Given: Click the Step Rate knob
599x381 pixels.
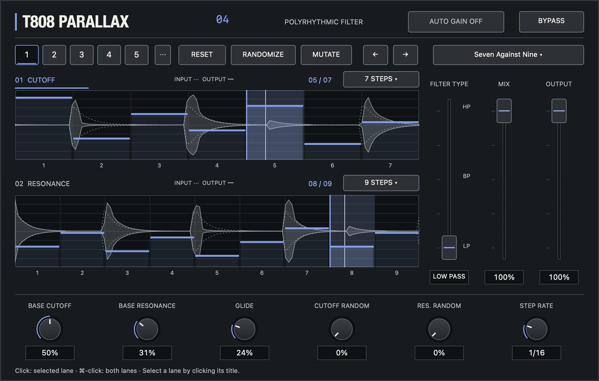Looking at the screenshot, I should click(x=537, y=329).
